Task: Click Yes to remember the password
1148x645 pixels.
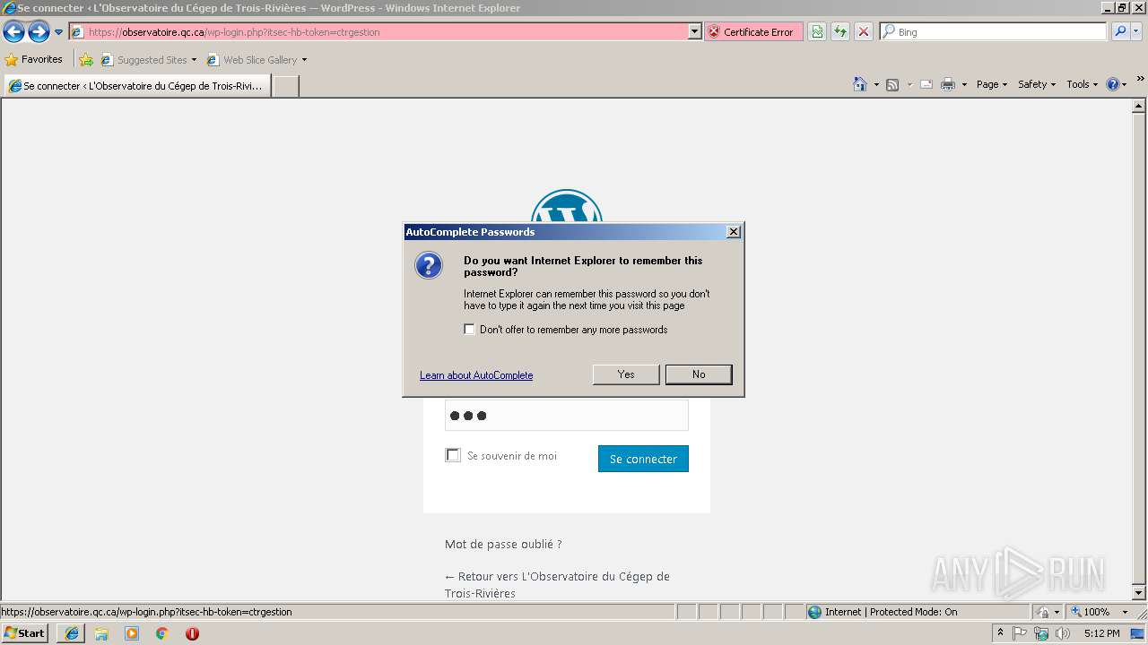Action: coord(626,374)
